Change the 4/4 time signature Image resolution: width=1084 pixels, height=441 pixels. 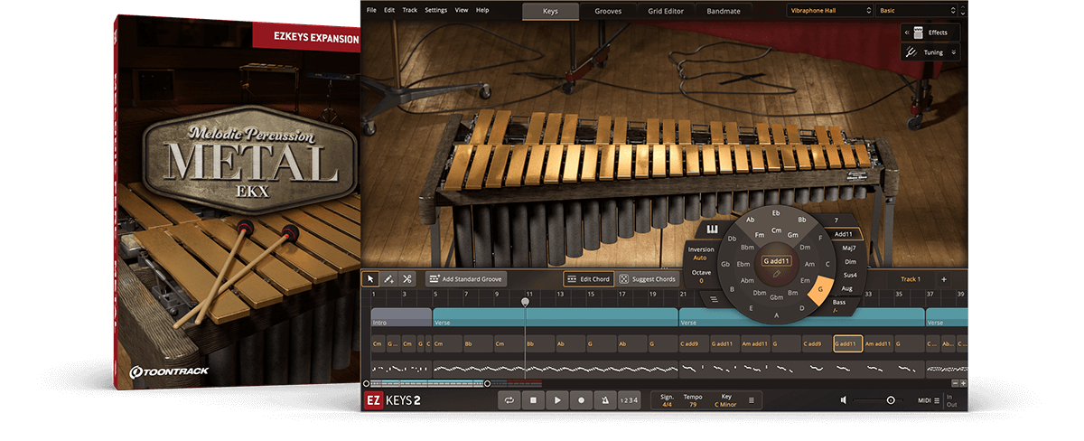pyautogui.click(x=668, y=404)
